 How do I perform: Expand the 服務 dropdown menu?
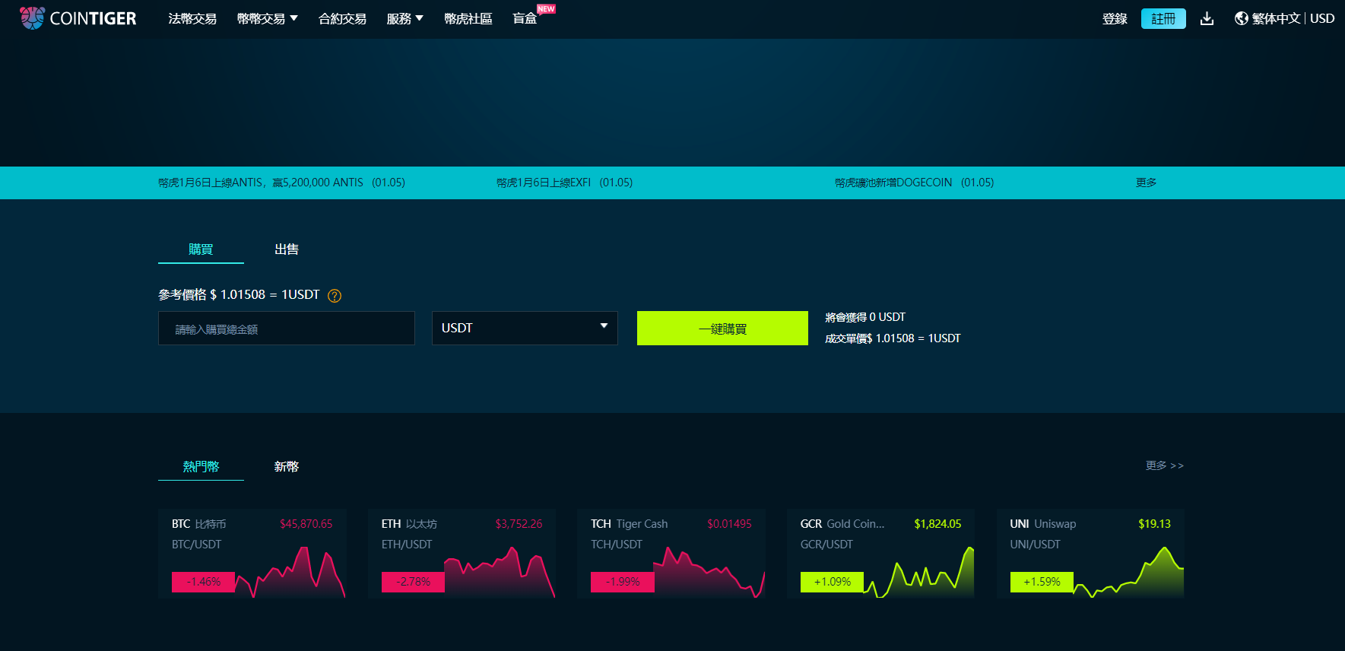click(404, 18)
